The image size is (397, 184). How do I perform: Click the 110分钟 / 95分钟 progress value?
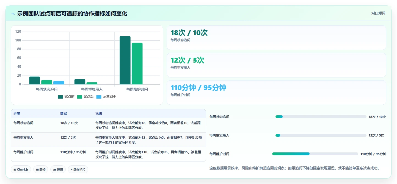(373, 154)
